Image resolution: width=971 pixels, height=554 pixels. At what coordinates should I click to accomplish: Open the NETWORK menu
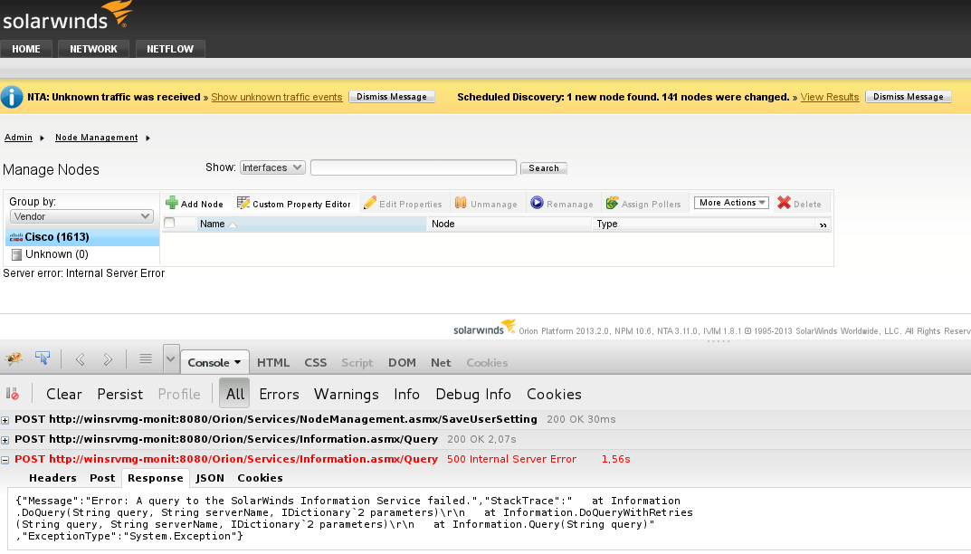[x=93, y=49]
